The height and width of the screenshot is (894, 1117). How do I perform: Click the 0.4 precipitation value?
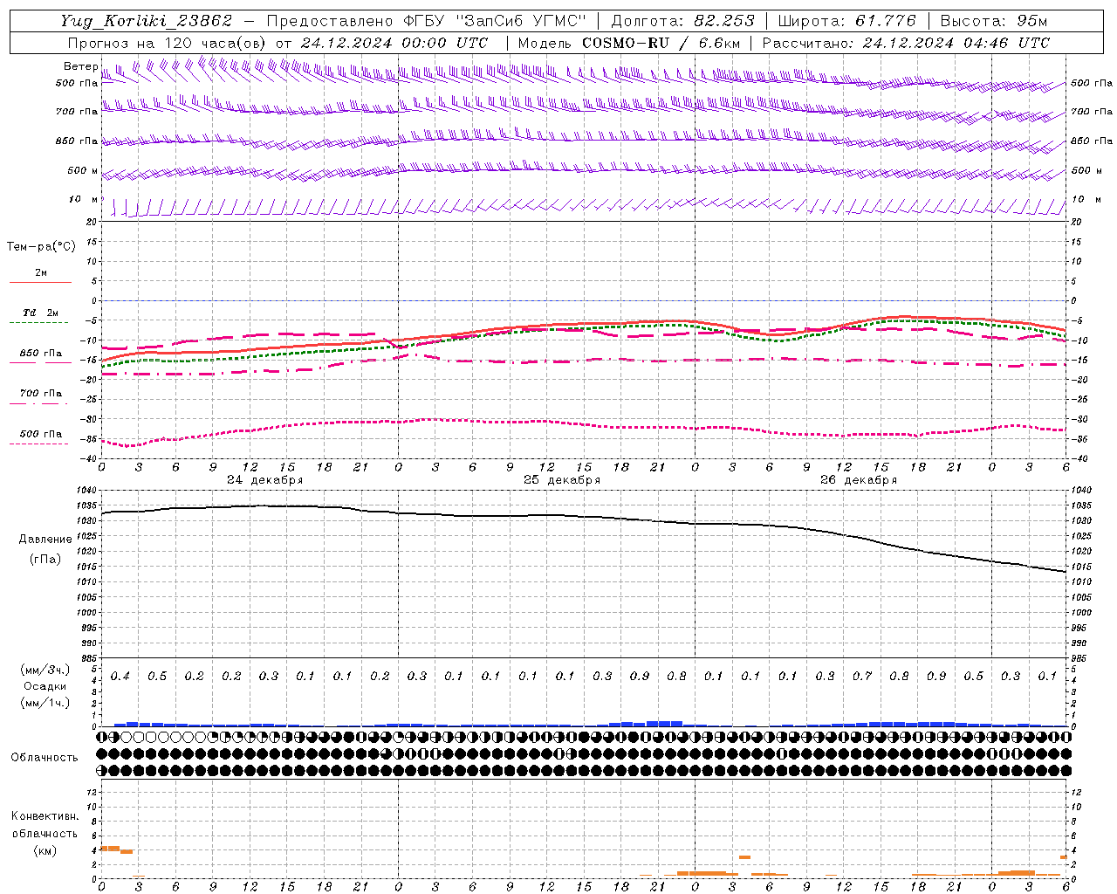click(x=120, y=677)
